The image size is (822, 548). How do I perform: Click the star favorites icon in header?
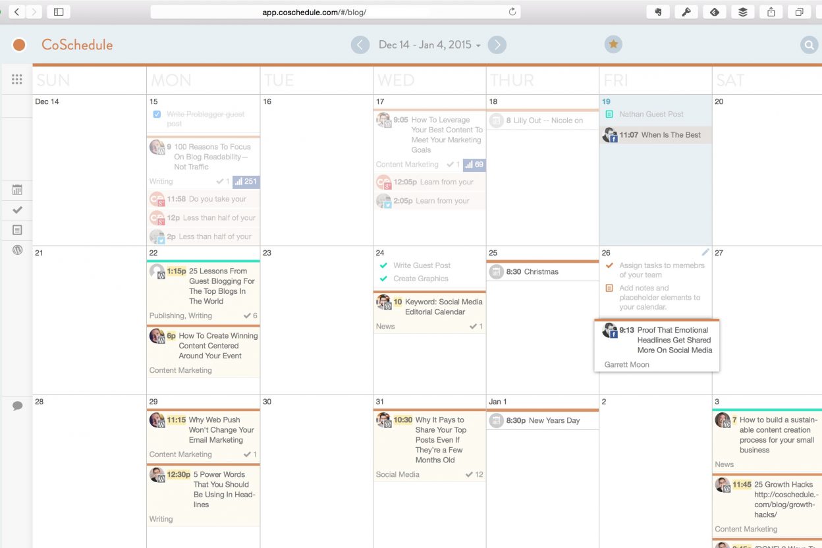pyautogui.click(x=613, y=44)
